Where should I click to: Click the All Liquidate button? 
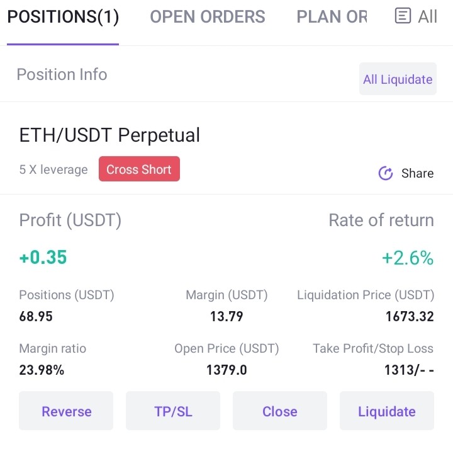point(398,79)
